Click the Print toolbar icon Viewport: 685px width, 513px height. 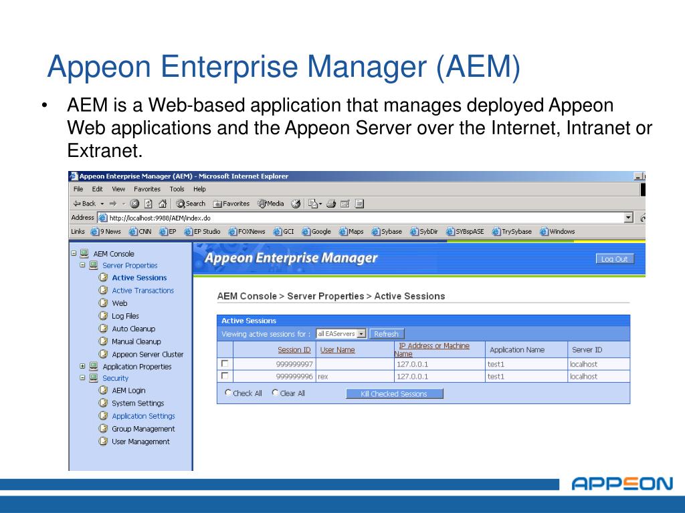click(331, 204)
